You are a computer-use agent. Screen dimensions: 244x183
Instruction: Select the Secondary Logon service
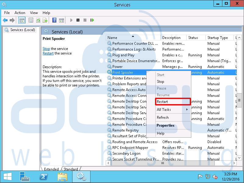[172, 153]
